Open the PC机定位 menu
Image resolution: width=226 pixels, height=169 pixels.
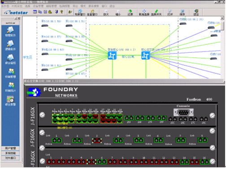click(17, 6)
